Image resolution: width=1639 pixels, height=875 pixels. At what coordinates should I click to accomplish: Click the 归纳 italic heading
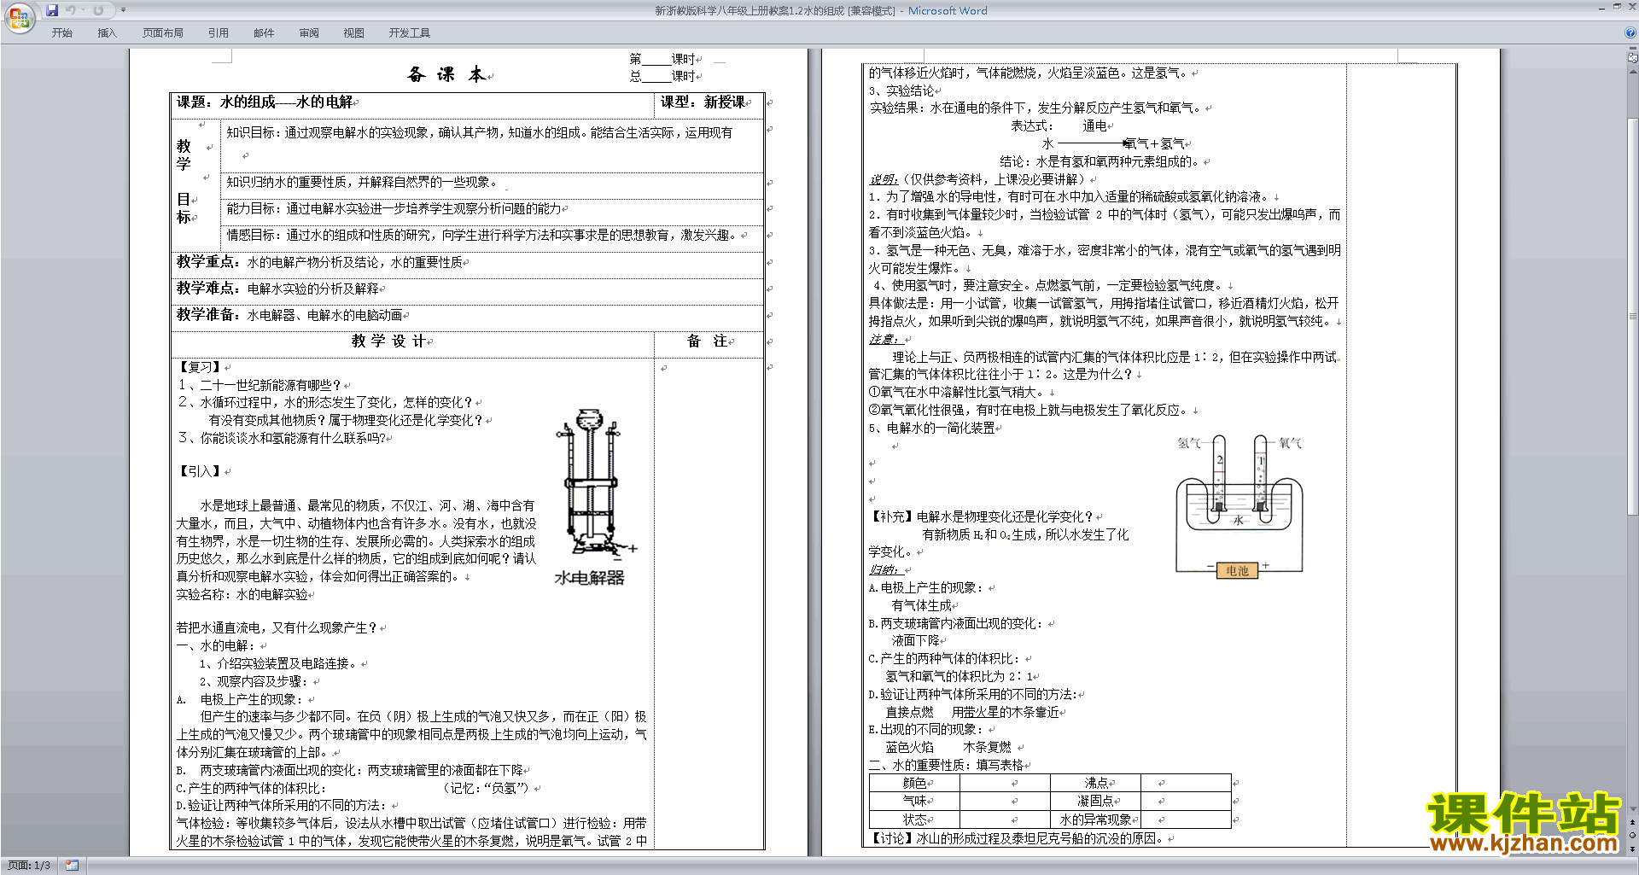click(883, 569)
